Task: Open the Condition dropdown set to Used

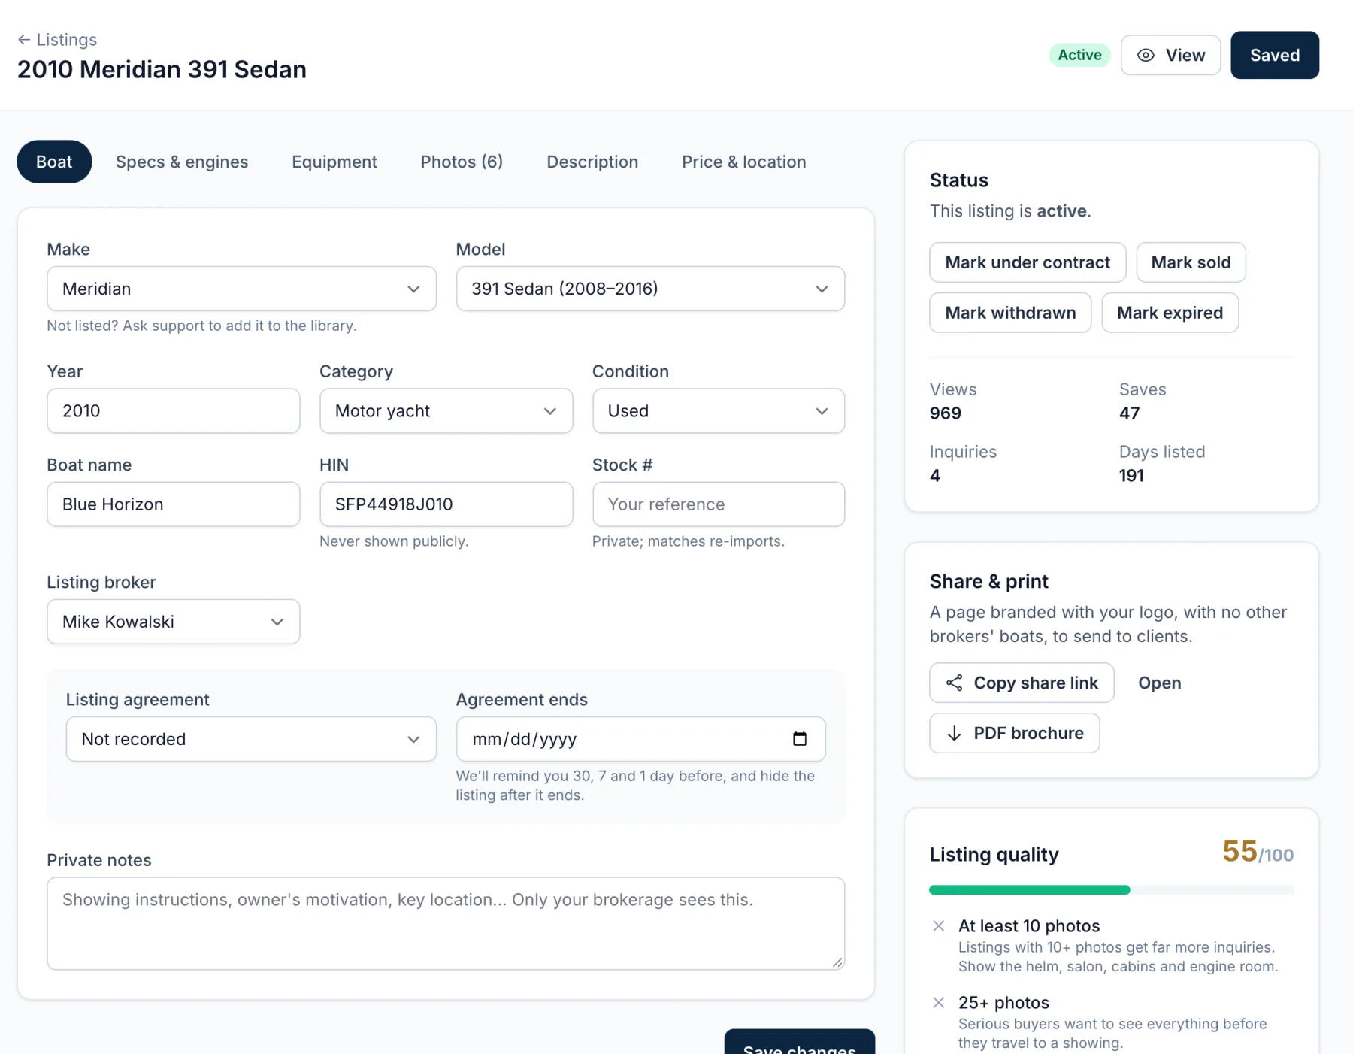Action: 719,410
